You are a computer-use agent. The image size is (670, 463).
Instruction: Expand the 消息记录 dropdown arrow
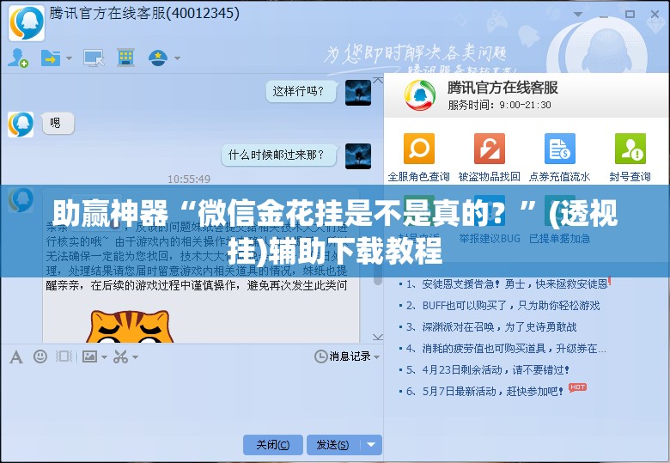(x=376, y=356)
